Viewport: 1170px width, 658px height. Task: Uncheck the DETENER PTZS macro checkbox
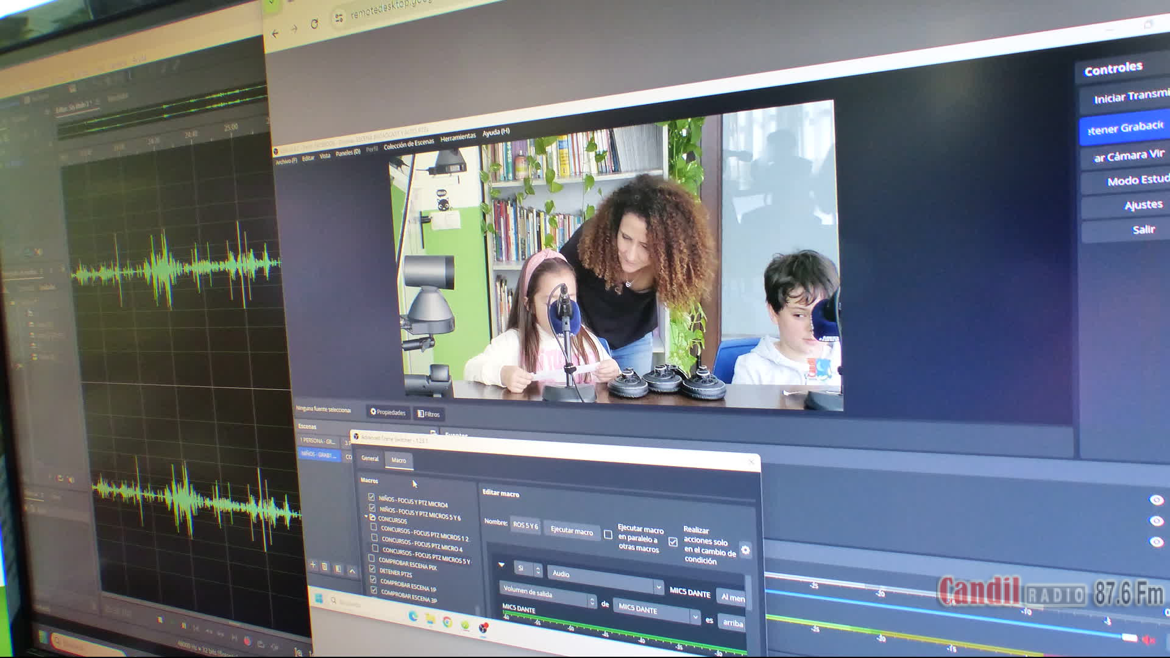pos(372,569)
